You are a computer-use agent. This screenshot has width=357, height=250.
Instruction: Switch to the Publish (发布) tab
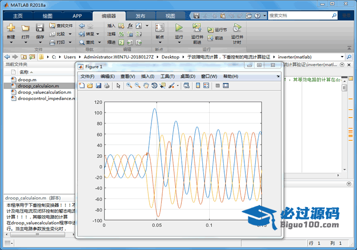point(140,16)
